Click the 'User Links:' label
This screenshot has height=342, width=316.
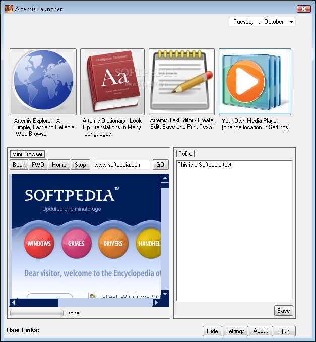click(x=23, y=330)
